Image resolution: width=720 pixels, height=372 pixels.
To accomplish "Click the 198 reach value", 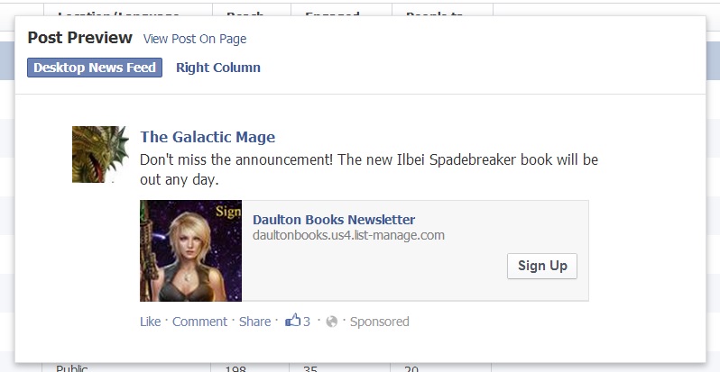I will 235,368.
